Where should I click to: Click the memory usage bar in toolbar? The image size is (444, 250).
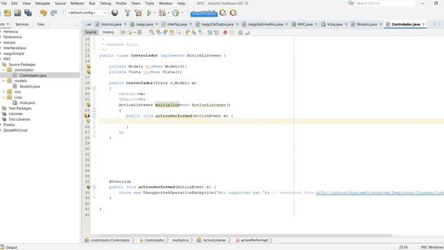[x=204, y=13]
